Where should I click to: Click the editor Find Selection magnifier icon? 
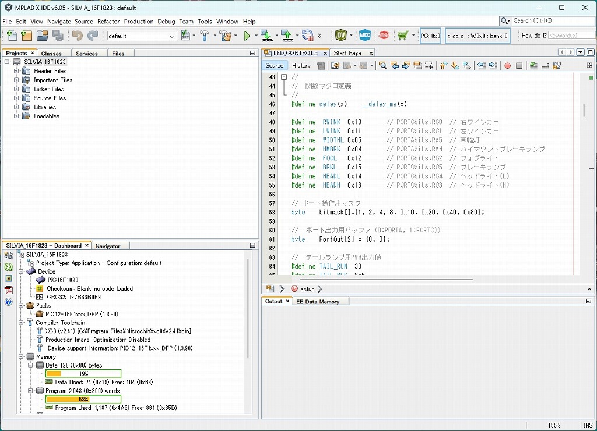(383, 65)
